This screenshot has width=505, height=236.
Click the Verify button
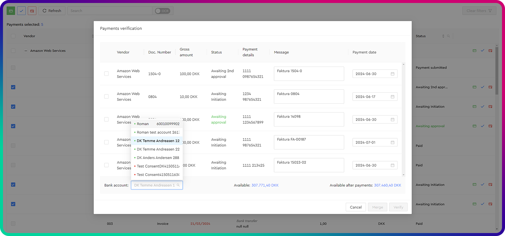pos(398,207)
